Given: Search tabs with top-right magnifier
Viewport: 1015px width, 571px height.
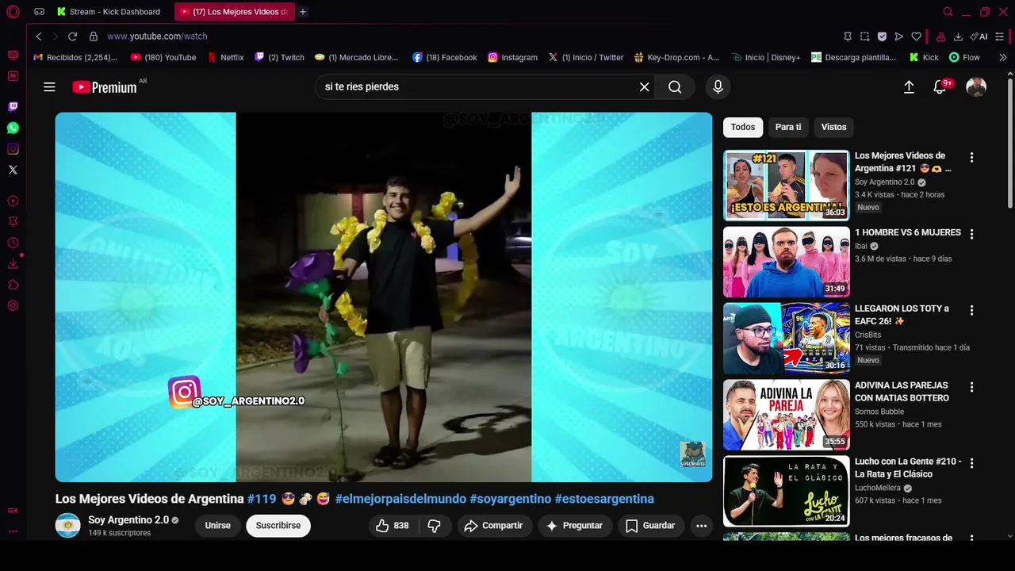Looking at the screenshot, I should 948,12.
